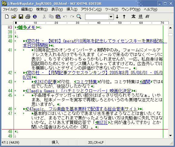Click the scrollbar up arrow
Image resolution: width=175 pixels, height=147 pixels.
[x=170, y=28]
